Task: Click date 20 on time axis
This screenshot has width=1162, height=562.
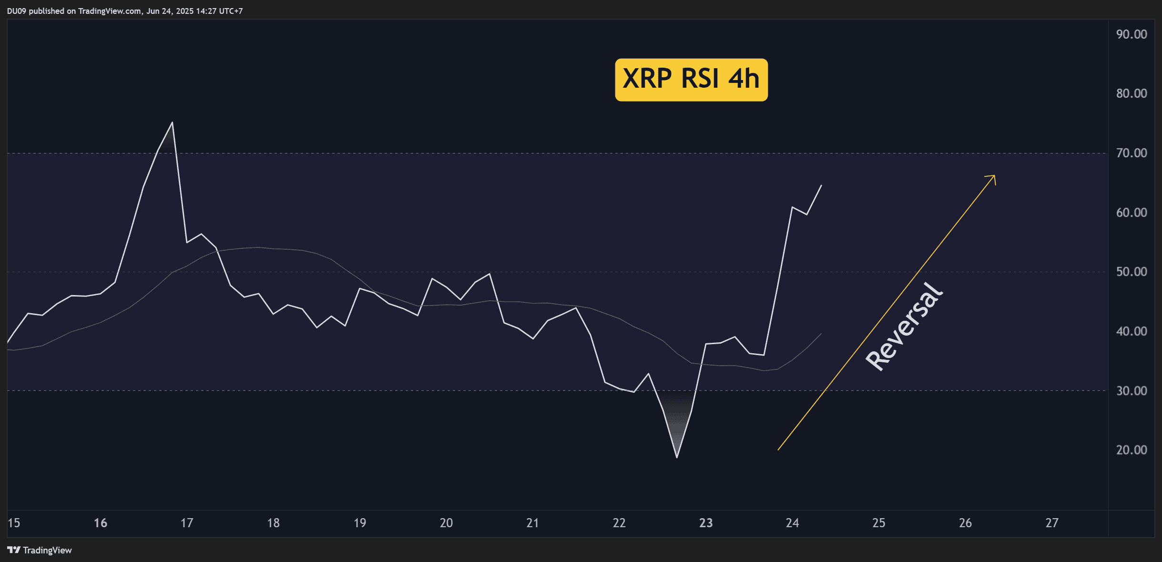Action: click(446, 523)
